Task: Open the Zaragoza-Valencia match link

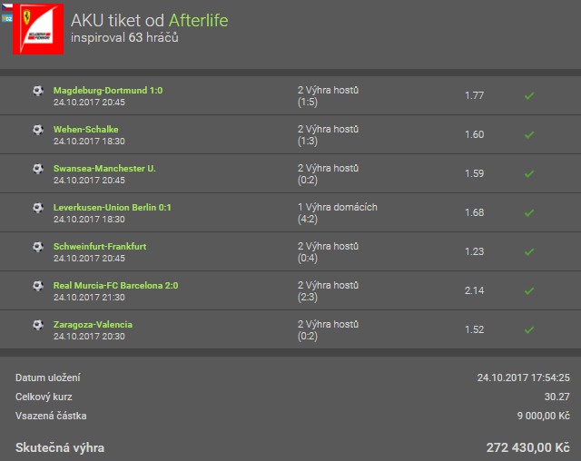Action: pos(93,325)
